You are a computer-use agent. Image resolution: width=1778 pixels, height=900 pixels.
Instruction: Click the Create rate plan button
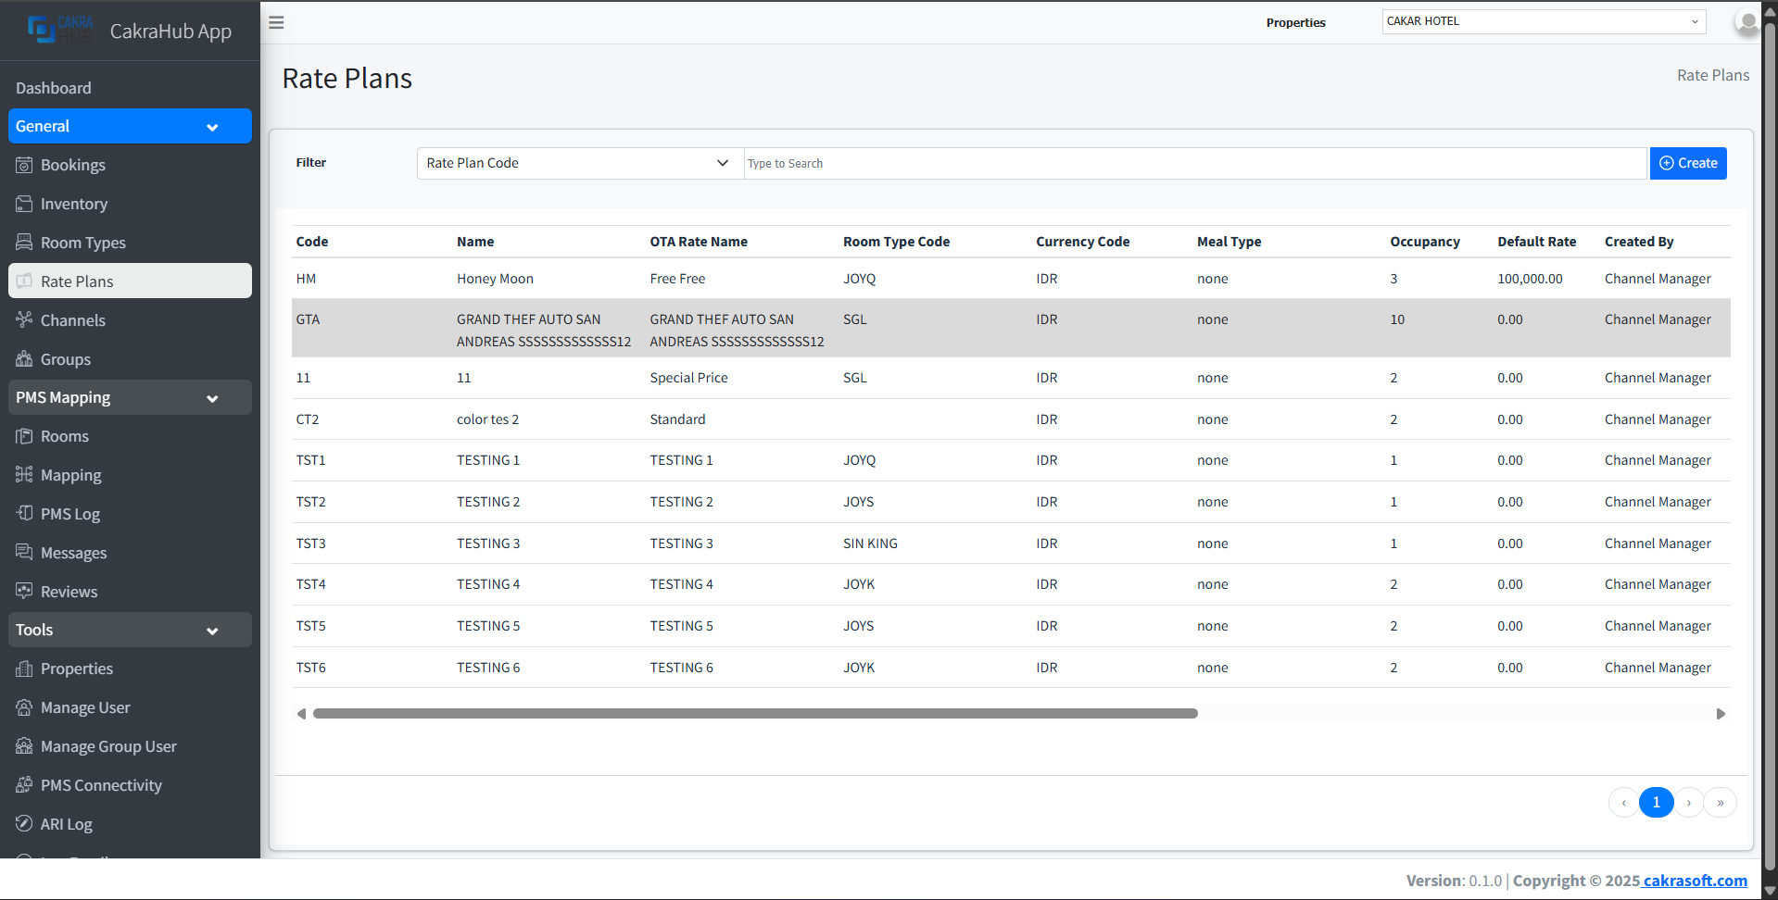point(1687,164)
